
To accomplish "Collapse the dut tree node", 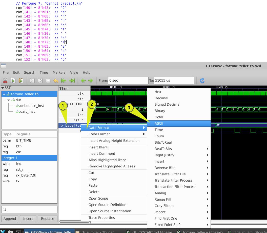I will (x=9, y=100).
